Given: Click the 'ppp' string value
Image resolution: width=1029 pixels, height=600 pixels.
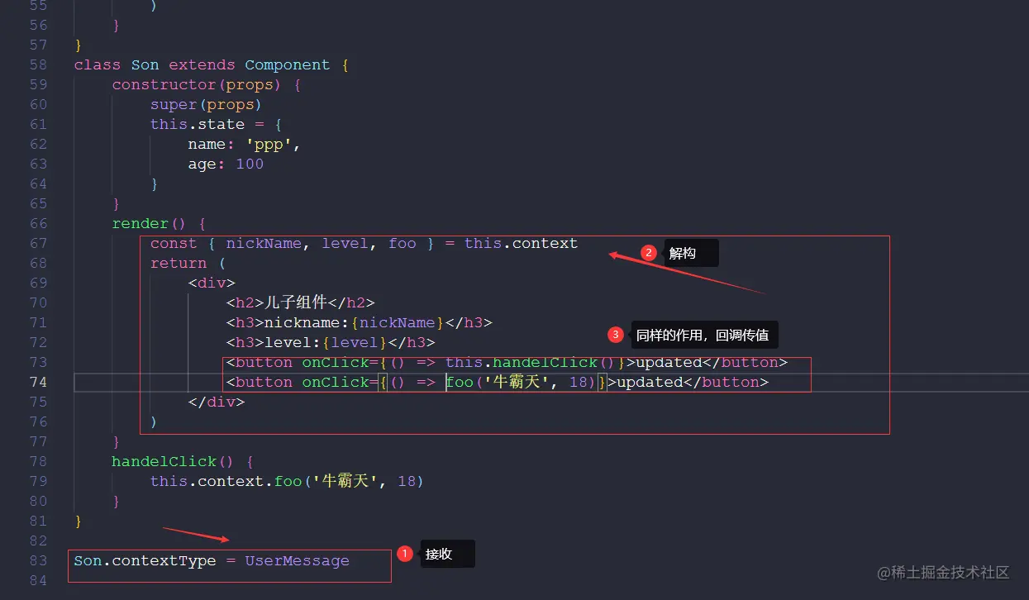Looking at the screenshot, I should 268,144.
